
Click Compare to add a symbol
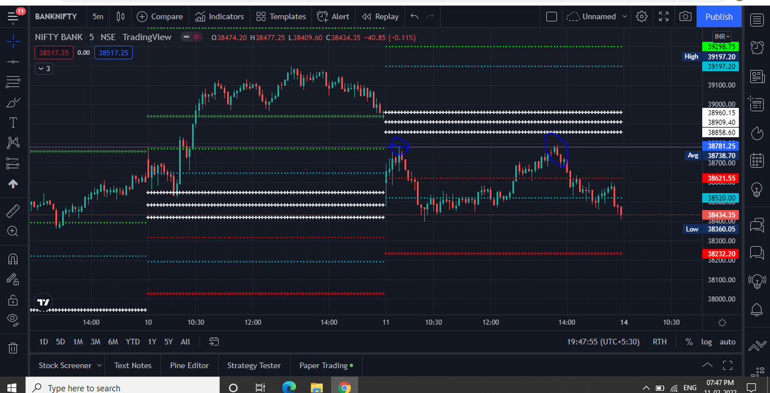pyautogui.click(x=159, y=17)
